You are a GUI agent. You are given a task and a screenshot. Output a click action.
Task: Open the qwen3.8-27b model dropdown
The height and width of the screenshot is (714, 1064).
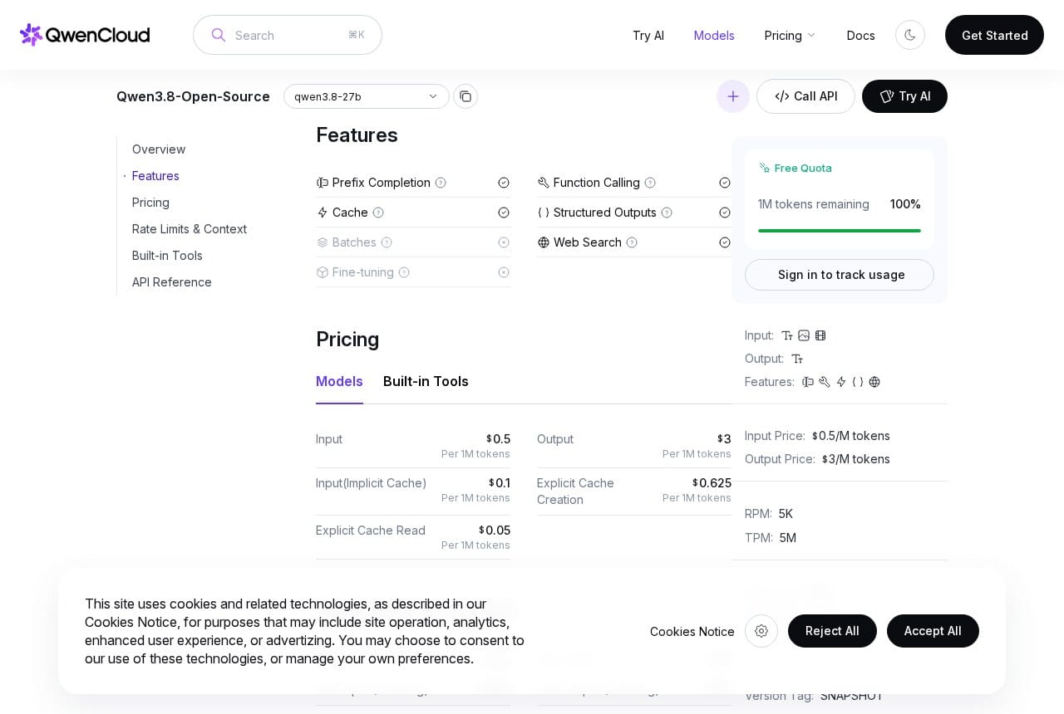[367, 96]
